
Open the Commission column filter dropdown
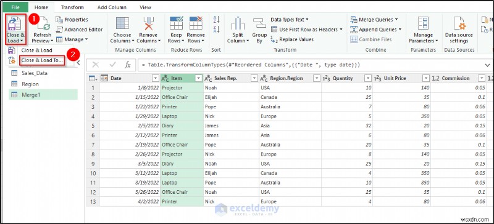[482, 78]
